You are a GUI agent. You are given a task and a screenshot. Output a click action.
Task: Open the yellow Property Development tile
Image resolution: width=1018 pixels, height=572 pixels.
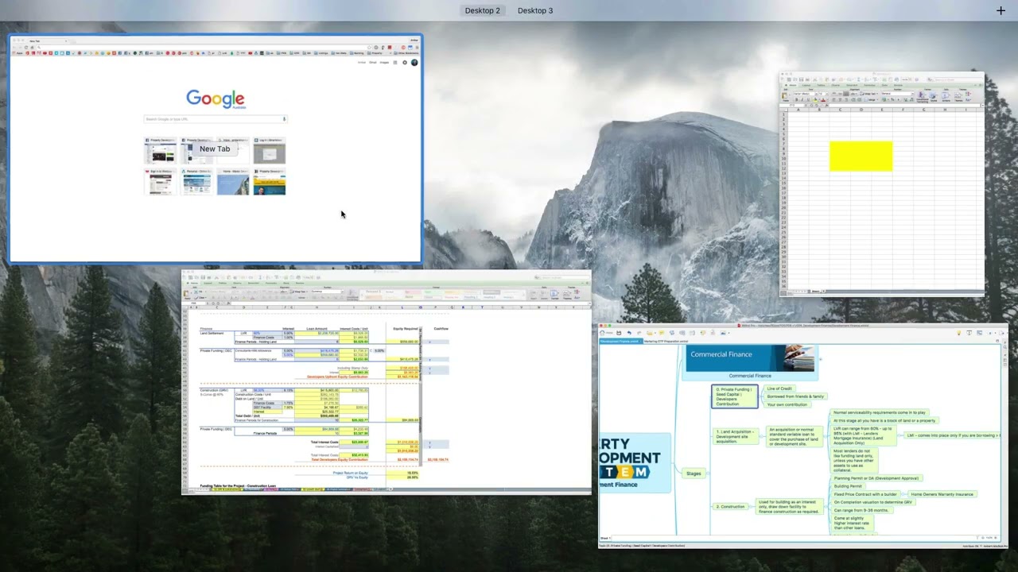pos(269,182)
